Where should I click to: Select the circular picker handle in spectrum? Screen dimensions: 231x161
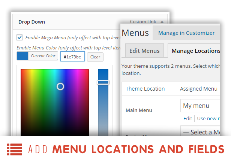click(60, 86)
